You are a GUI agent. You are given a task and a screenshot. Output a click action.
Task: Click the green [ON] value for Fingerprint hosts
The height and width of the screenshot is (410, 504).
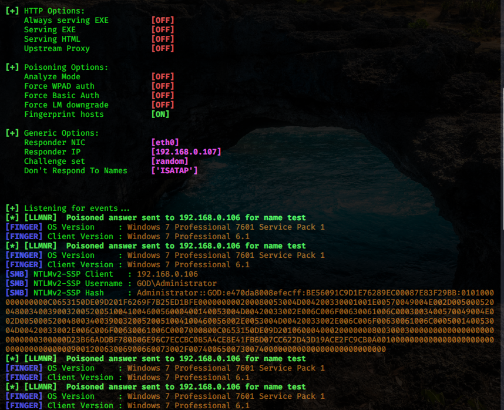coord(160,114)
